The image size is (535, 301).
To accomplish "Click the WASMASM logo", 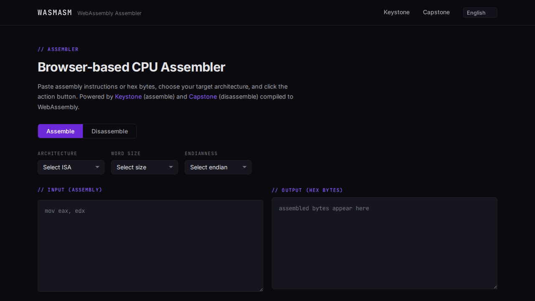I will [x=54, y=12].
